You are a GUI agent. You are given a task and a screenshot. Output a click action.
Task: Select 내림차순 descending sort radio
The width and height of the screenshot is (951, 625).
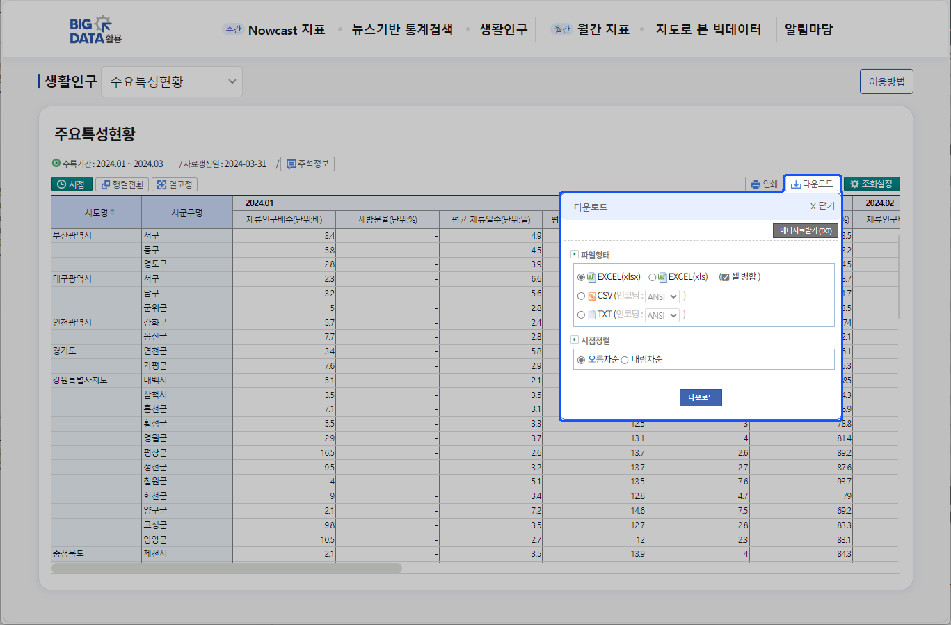(x=625, y=360)
